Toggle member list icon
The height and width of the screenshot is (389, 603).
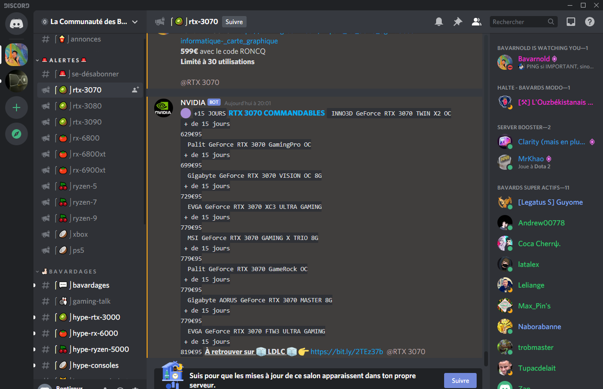tap(477, 22)
